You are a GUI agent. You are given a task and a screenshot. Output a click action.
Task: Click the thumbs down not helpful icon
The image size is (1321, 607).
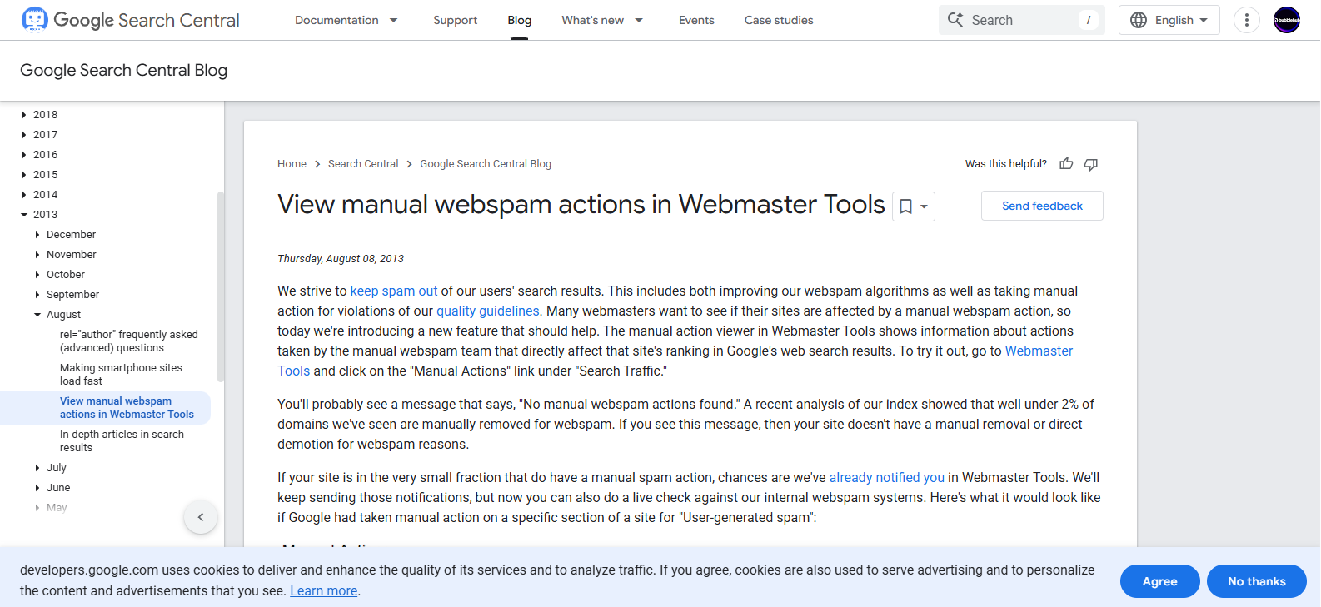1091,164
